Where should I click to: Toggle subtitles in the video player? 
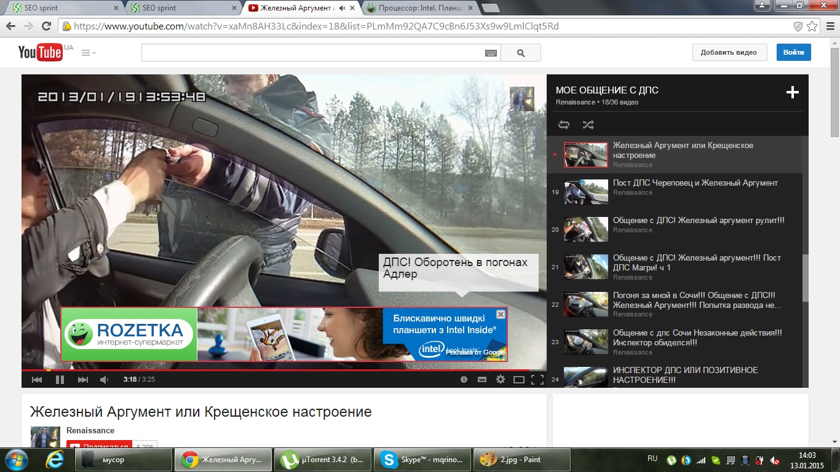coord(482,380)
